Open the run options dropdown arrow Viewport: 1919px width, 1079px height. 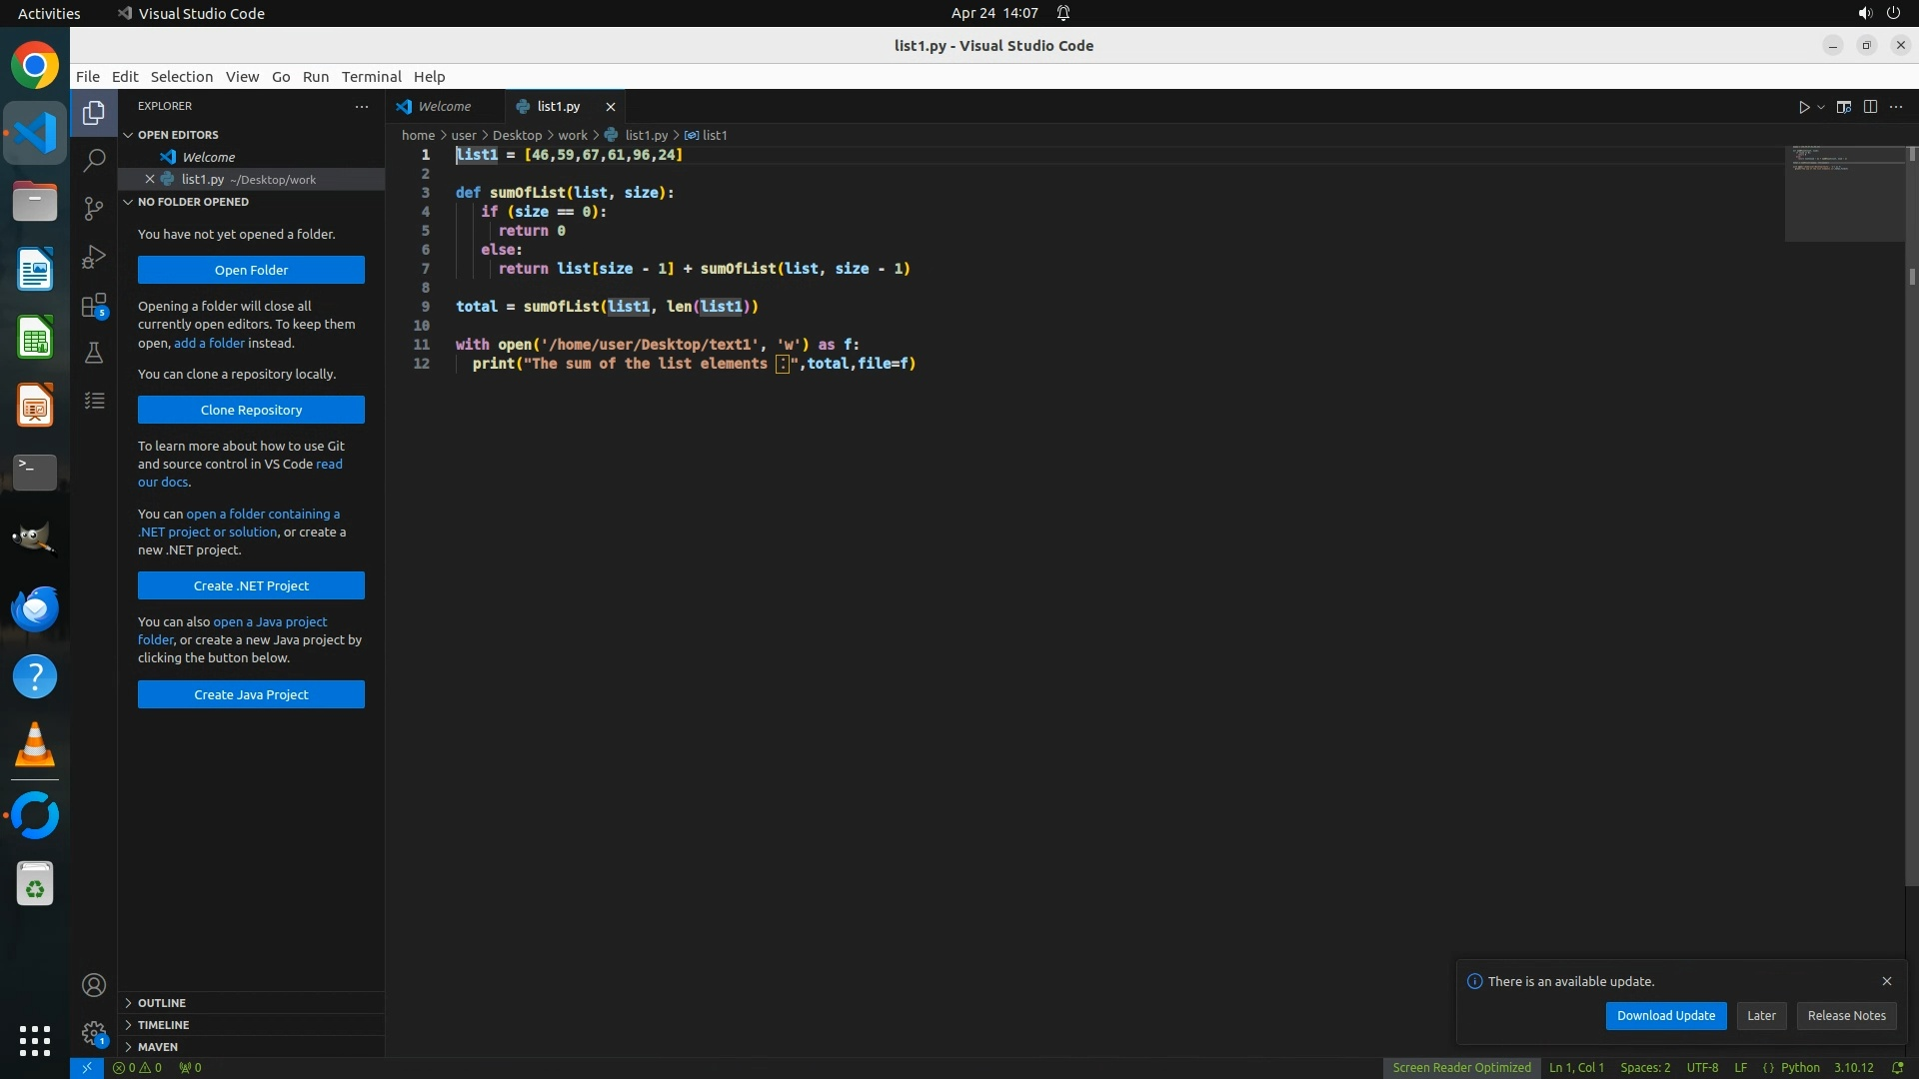tap(1821, 107)
